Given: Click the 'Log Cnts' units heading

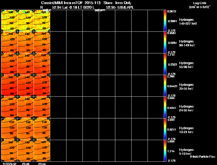Looking at the screenshot, I should (200, 3).
